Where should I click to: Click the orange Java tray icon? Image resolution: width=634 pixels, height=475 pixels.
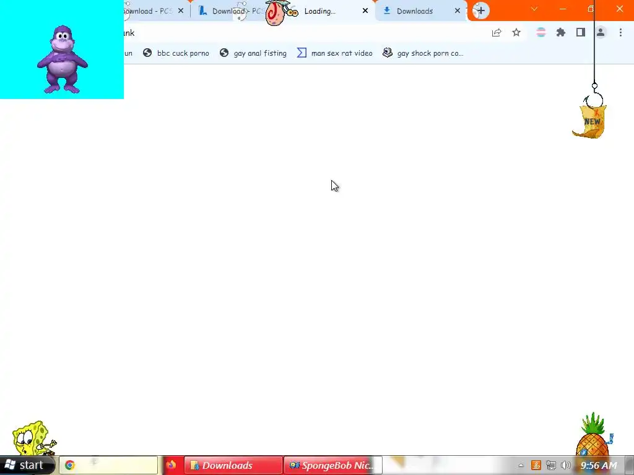(x=536, y=465)
